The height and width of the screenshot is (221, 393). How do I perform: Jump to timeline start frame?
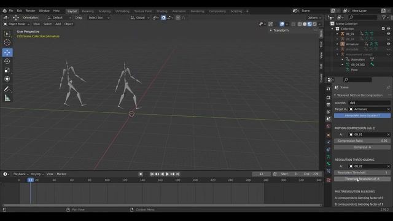coord(152,174)
